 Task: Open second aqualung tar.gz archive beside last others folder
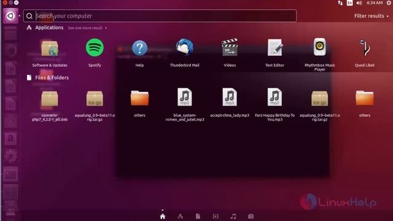[x=319, y=99]
